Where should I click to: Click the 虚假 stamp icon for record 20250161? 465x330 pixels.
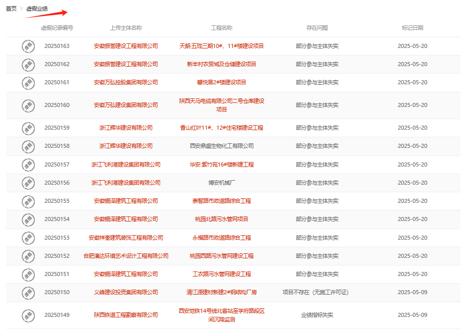coord(28,82)
